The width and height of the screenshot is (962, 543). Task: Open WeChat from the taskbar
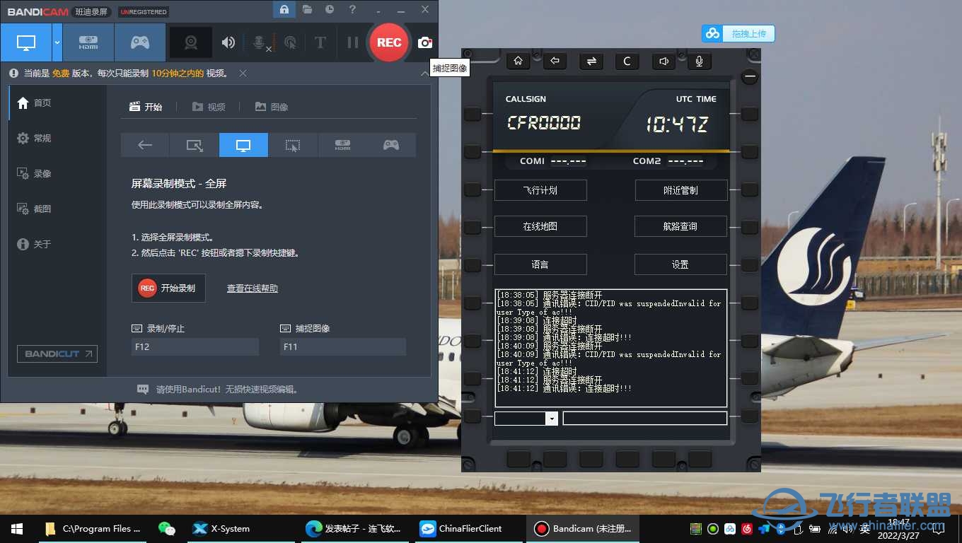point(167,528)
